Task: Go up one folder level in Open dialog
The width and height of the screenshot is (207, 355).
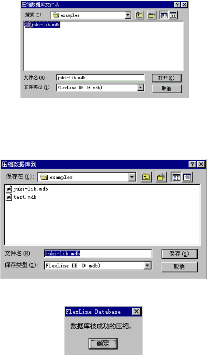Action: (x=140, y=15)
